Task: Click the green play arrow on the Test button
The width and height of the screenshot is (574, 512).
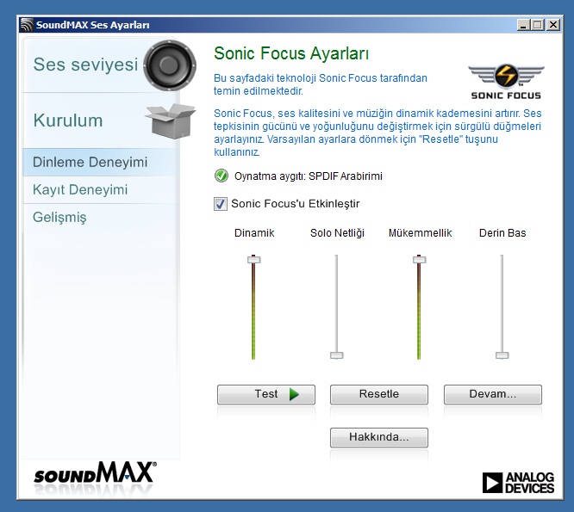Action: 294,394
